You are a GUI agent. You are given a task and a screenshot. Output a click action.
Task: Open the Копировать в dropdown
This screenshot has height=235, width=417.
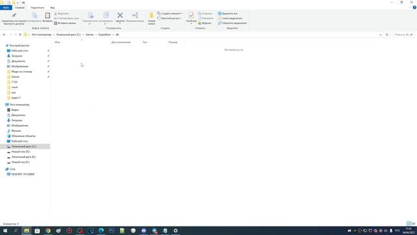point(106,18)
